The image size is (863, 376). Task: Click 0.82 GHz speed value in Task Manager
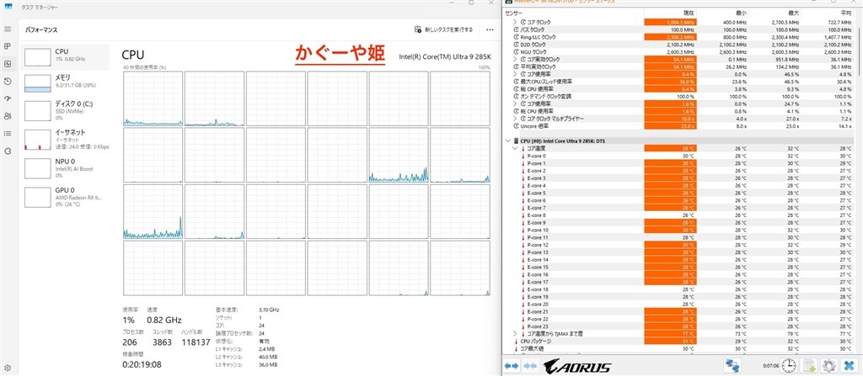pos(164,320)
